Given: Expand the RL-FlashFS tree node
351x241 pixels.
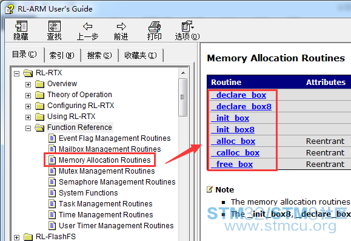Looking at the screenshot, I should 16,237.
